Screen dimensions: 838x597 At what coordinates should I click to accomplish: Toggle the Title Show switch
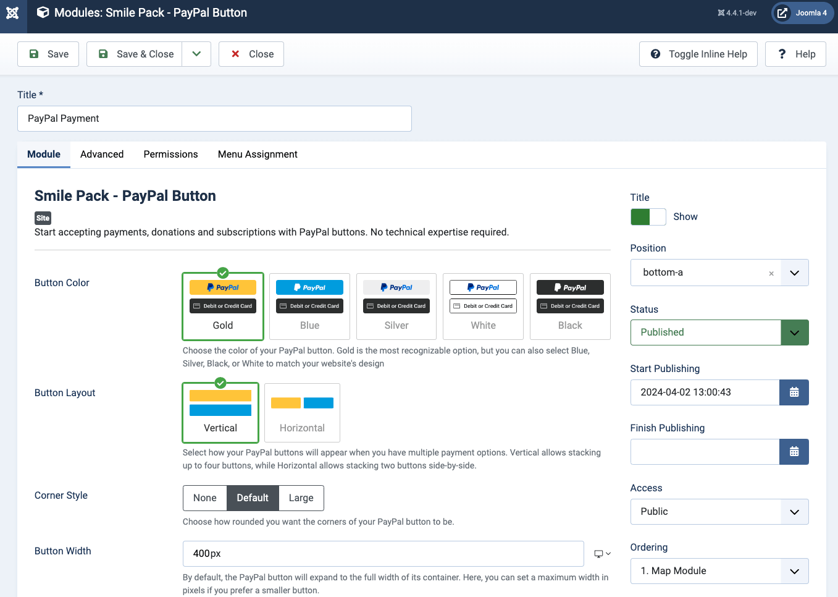[648, 217]
